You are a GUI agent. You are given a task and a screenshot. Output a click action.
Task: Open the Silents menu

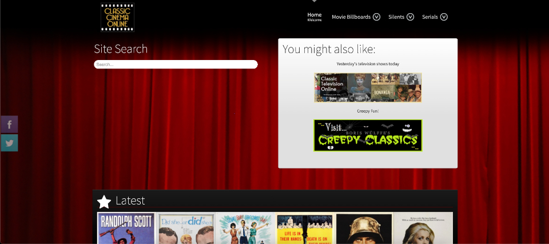pyautogui.click(x=396, y=17)
